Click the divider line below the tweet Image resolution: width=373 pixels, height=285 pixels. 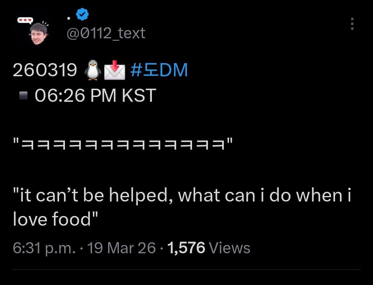[186, 269]
